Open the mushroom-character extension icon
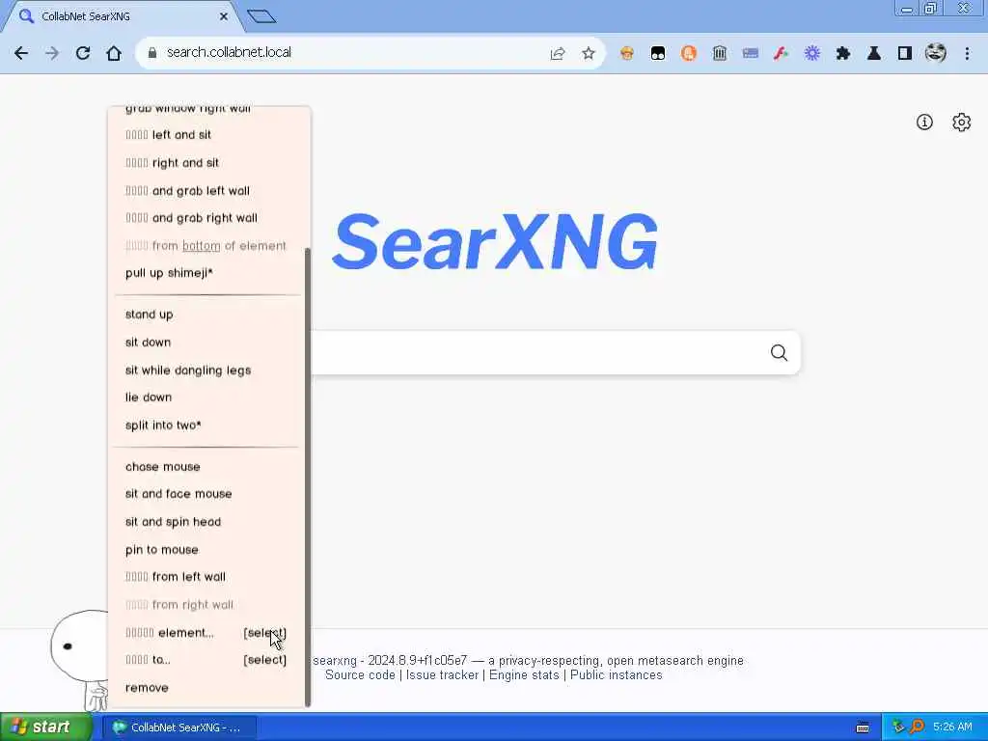988x741 pixels. tap(627, 54)
